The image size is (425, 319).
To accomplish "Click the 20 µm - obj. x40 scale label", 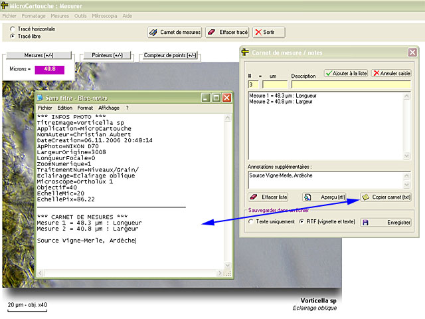I will tap(27, 305).
